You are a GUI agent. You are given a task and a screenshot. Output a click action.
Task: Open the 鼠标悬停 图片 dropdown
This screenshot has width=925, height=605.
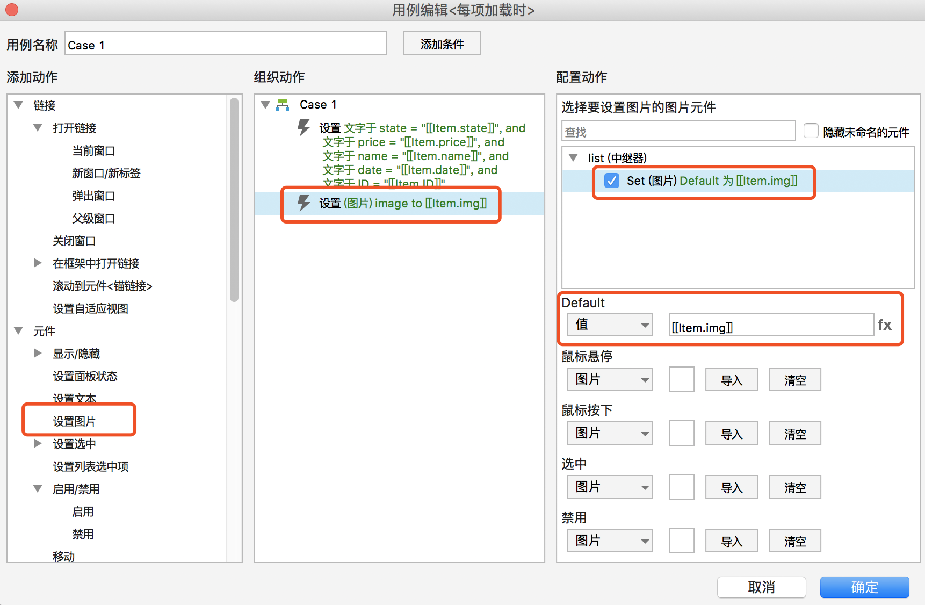point(610,380)
